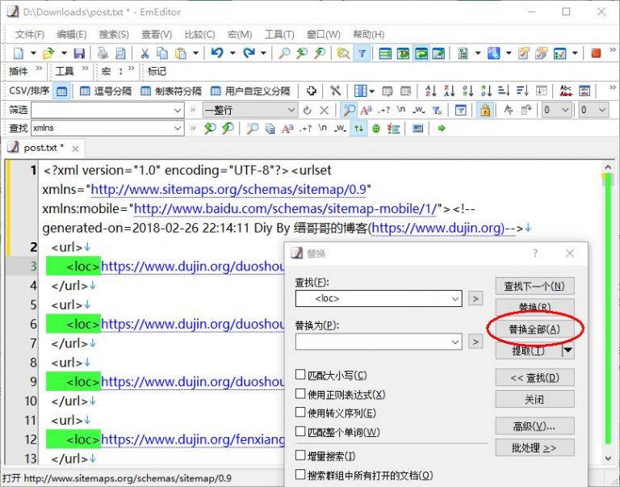Print the document via printer icon

click(x=103, y=53)
